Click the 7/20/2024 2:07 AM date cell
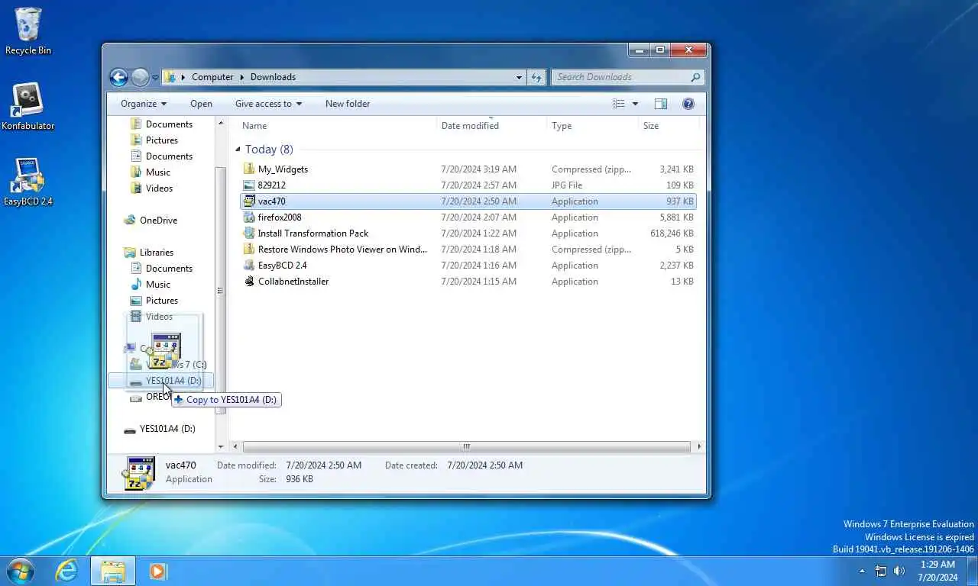The image size is (978, 586). click(479, 217)
